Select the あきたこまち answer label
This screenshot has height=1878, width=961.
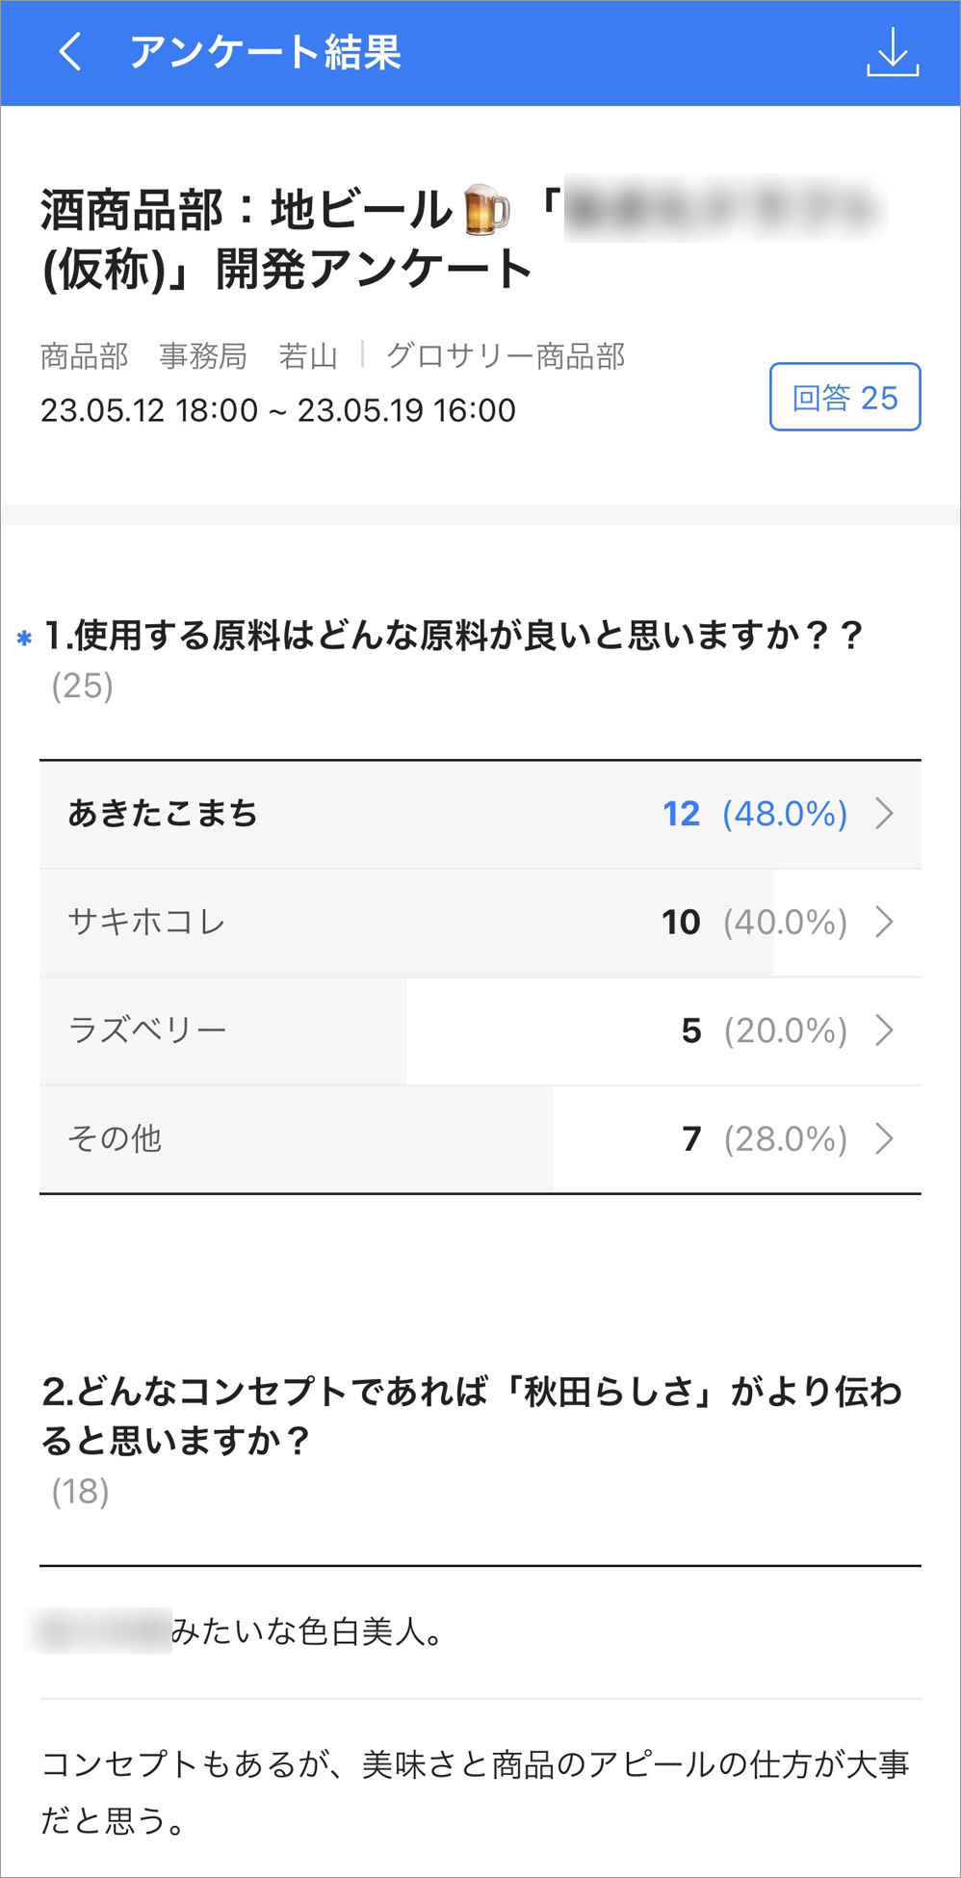[163, 814]
